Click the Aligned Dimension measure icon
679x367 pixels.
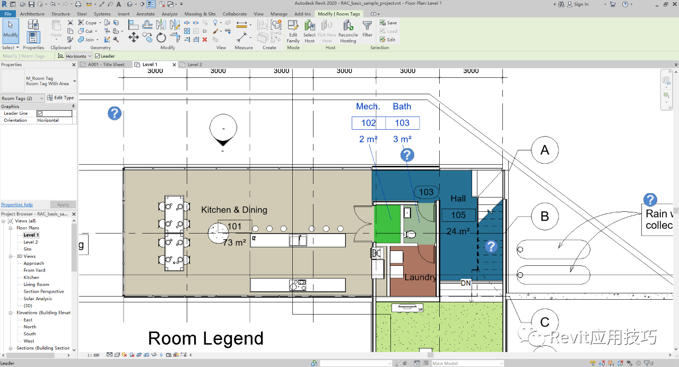pyautogui.click(x=241, y=24)
